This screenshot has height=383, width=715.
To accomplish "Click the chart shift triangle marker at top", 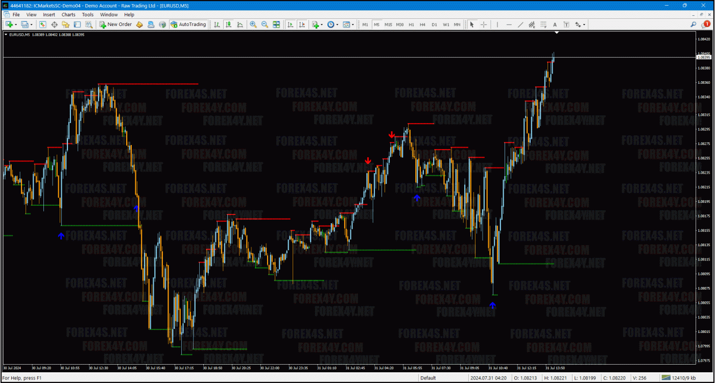I will click(557, 33).
